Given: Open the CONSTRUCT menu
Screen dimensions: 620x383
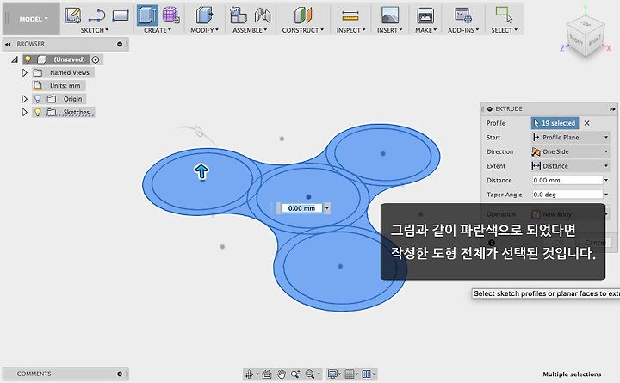Looking at the screenshot, I should [302, 30].
